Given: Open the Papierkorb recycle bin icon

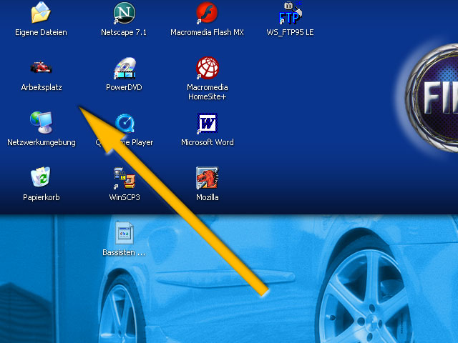Looking at the screenshot, I should 41,178.
